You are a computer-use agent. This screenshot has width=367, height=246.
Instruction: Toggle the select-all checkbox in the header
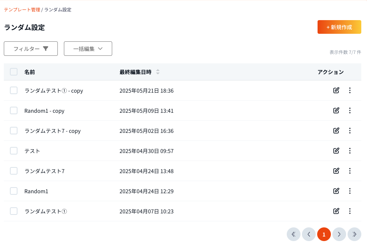[x=14, y=72]
